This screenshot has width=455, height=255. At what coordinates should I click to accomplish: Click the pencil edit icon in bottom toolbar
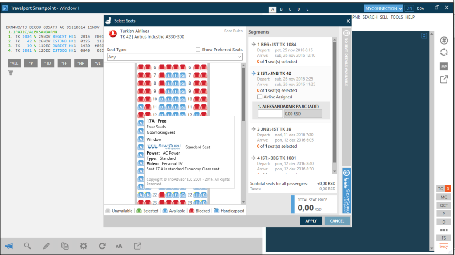pos(46,246)
